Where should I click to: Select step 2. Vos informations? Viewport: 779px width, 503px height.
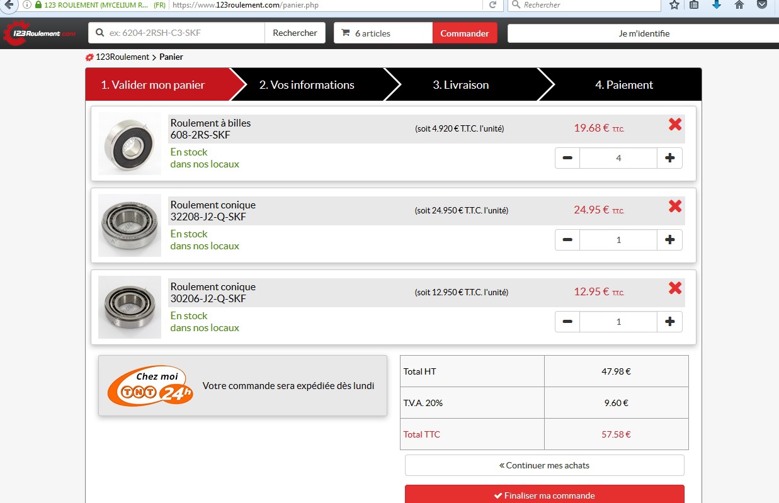point(307,84)
